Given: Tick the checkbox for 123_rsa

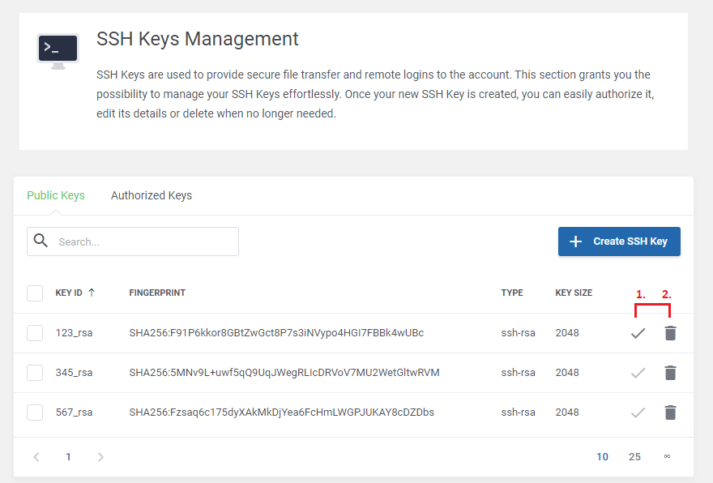Looking at the screenshot, I should 35,333.
